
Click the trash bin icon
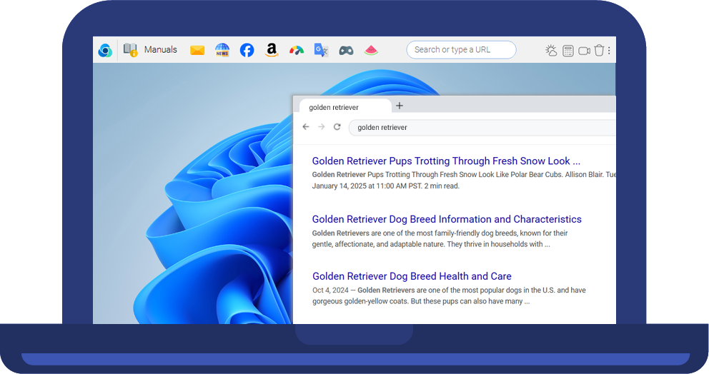(x=599, y=50)
